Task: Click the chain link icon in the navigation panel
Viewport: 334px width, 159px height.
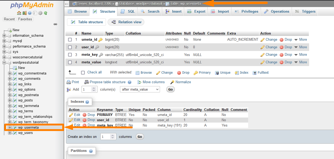Action: coord(55,24)
